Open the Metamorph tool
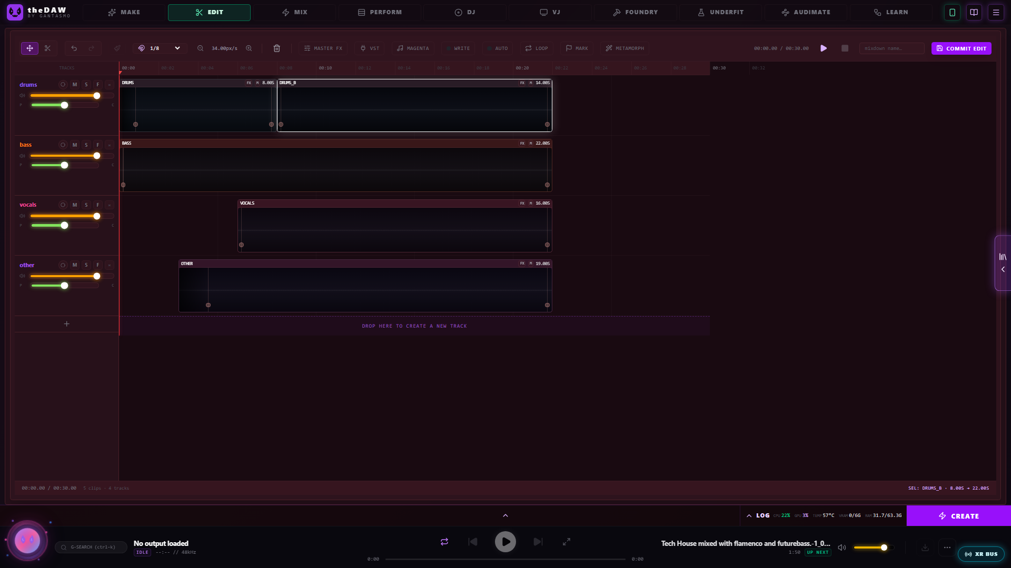1011x568 pixels. click(x=625, y=48)
